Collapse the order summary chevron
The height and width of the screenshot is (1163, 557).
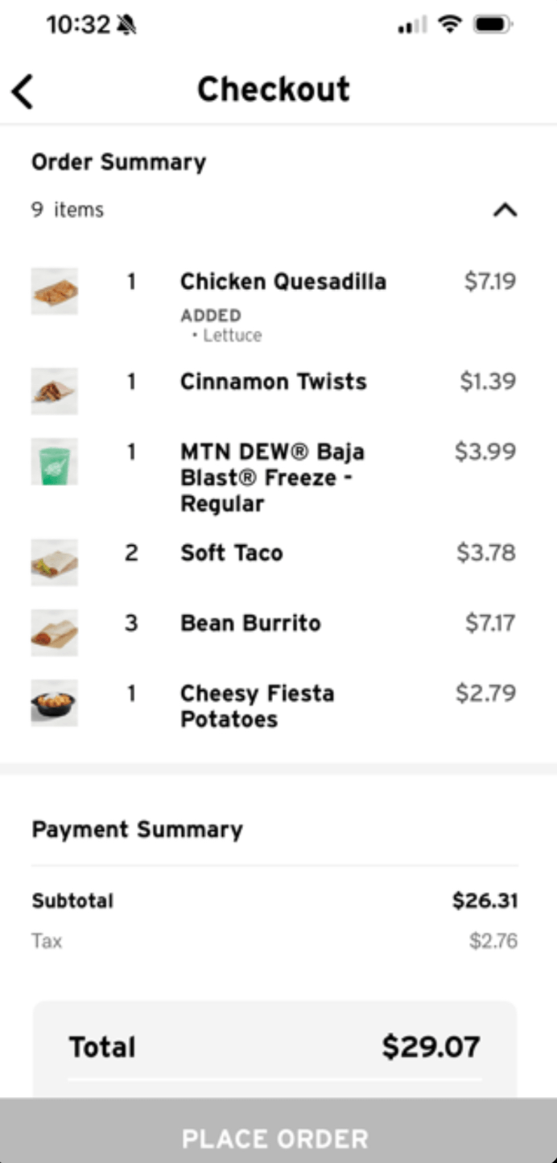pyautogui.click(x=505, y=210)
